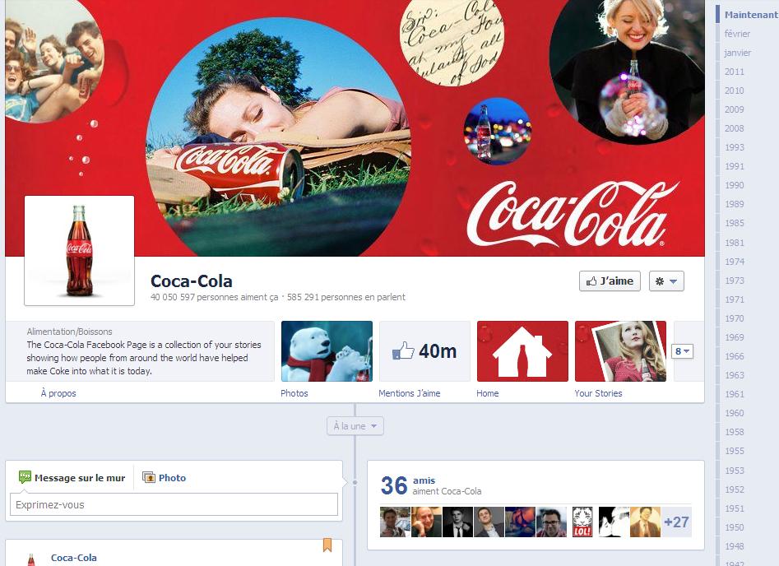Click the orange bookmark icon on post
The height and width of the screenshot is (566, 779).
(327, 545)
